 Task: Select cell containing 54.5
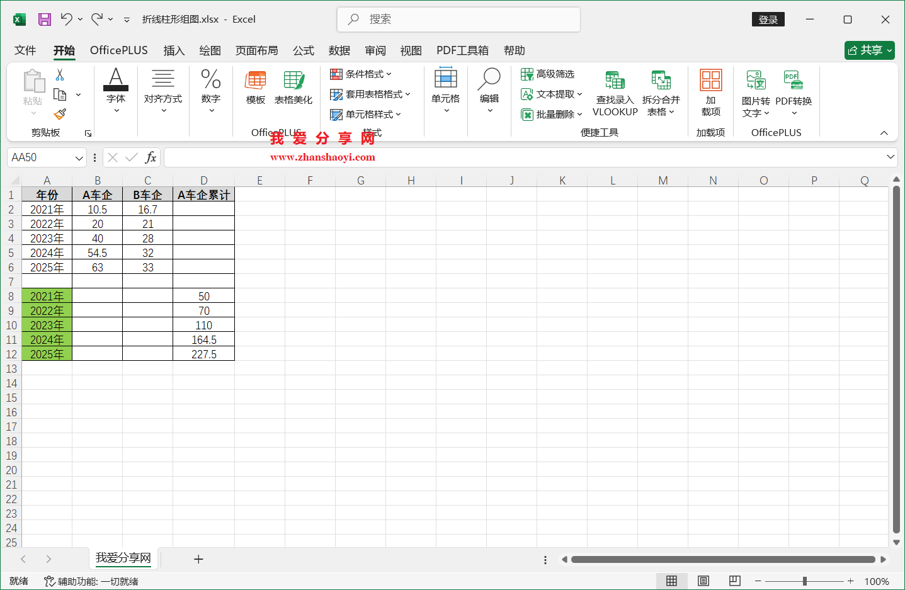click(98, 252)
